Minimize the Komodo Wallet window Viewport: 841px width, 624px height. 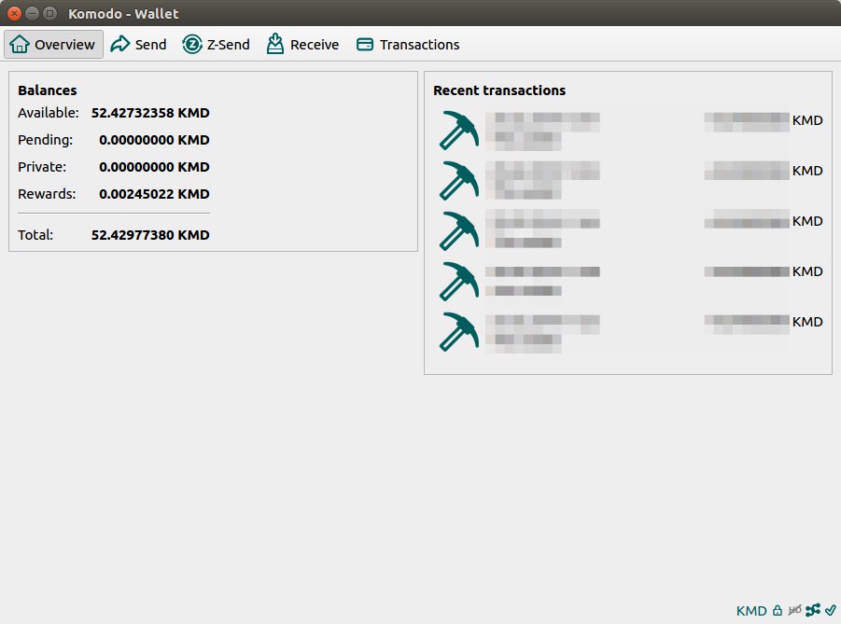click(x=32, y=13)
